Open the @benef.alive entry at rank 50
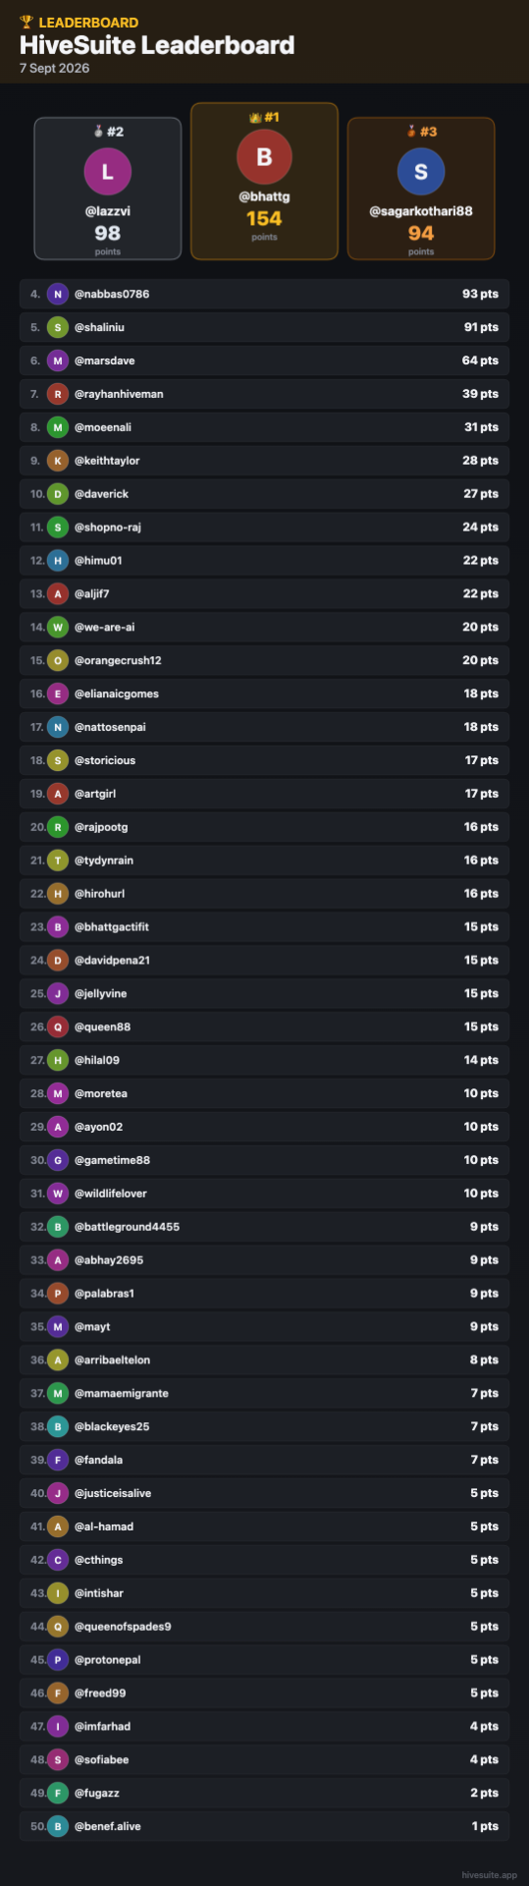Image resolution: width=529 pixels, height=1886 pixels. [264, 1826]
